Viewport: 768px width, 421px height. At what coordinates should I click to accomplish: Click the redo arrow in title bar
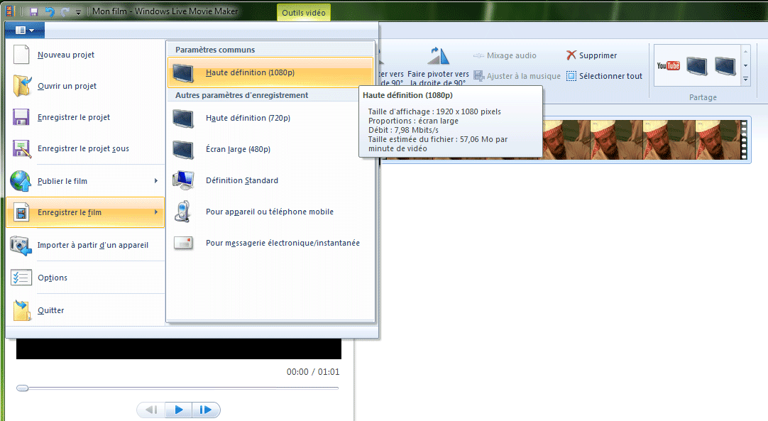coord(65,11)
